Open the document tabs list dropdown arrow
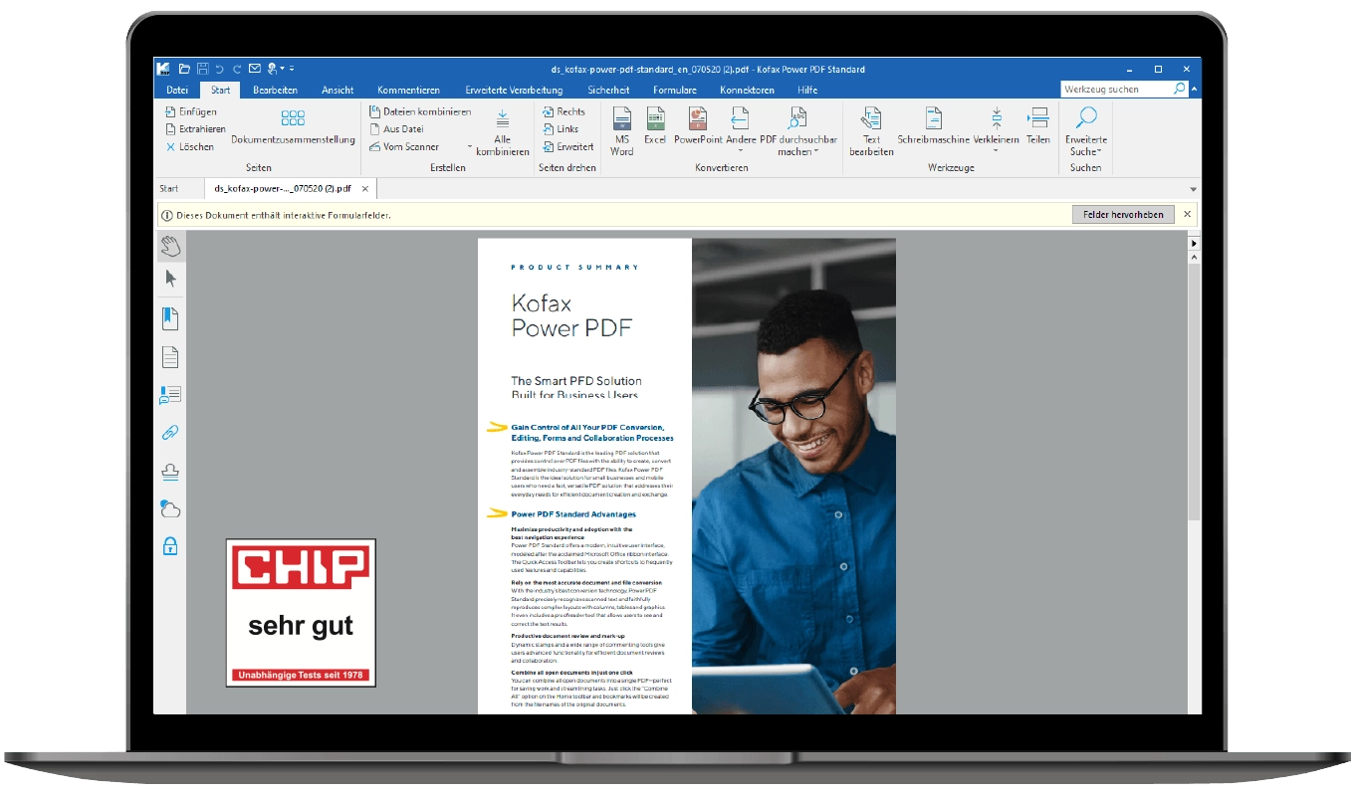This screenshot has width=1354, height=795. coord(1193,189)
